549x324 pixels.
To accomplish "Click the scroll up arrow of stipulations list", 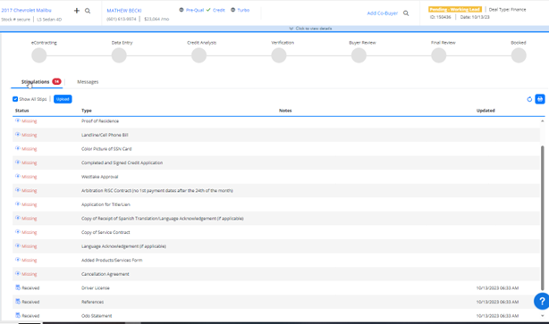I will point(543,120).
